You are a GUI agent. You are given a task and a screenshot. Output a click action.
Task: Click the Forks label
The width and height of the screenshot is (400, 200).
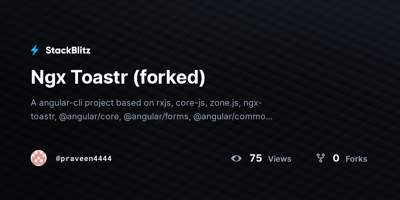(x=356, y=159)
